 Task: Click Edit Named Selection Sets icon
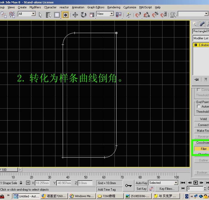coord(173,15)
